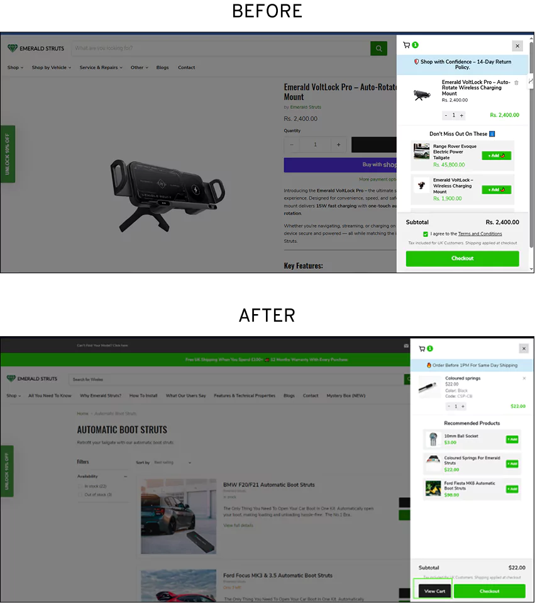Open the Sort by Best selling dropdown
The width and height of the screenshot is (535, 603).
tap(172, 463)
